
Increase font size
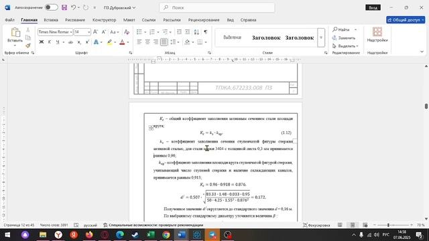[x=95, y=32]
